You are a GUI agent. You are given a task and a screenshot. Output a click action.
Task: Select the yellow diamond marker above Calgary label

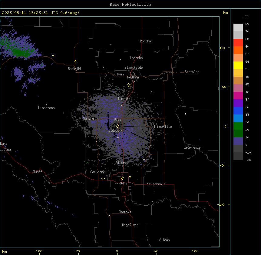pos(123,178)
